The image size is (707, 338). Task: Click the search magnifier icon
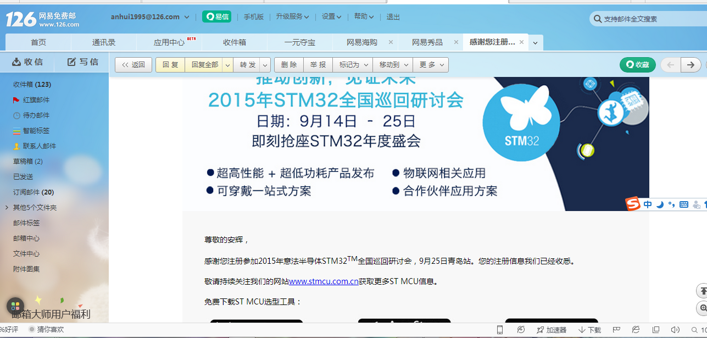(597, 19)
